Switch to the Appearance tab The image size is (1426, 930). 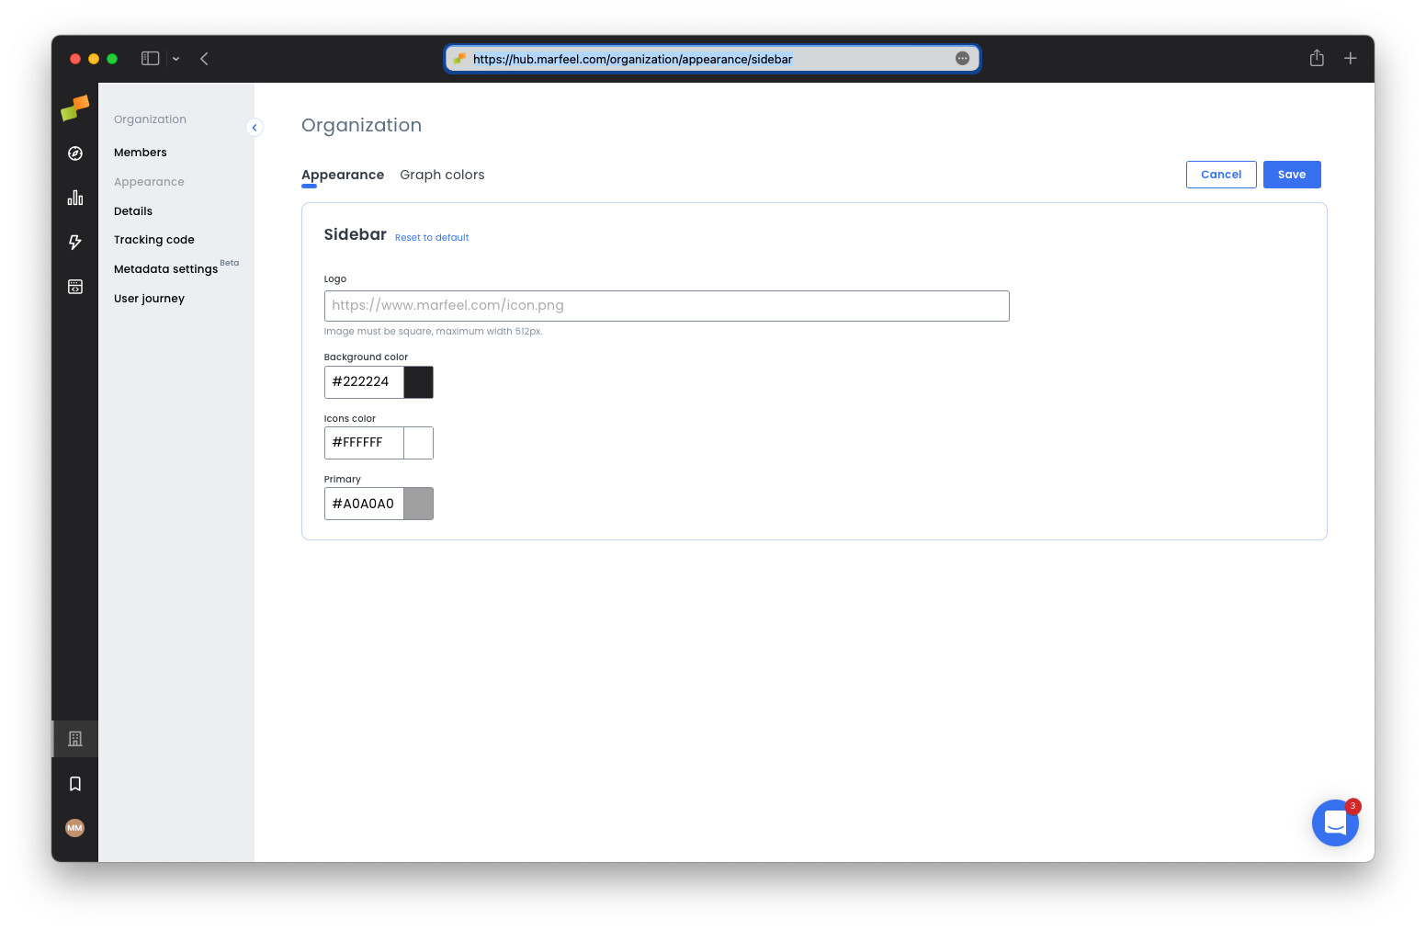(x=343, y=175)
